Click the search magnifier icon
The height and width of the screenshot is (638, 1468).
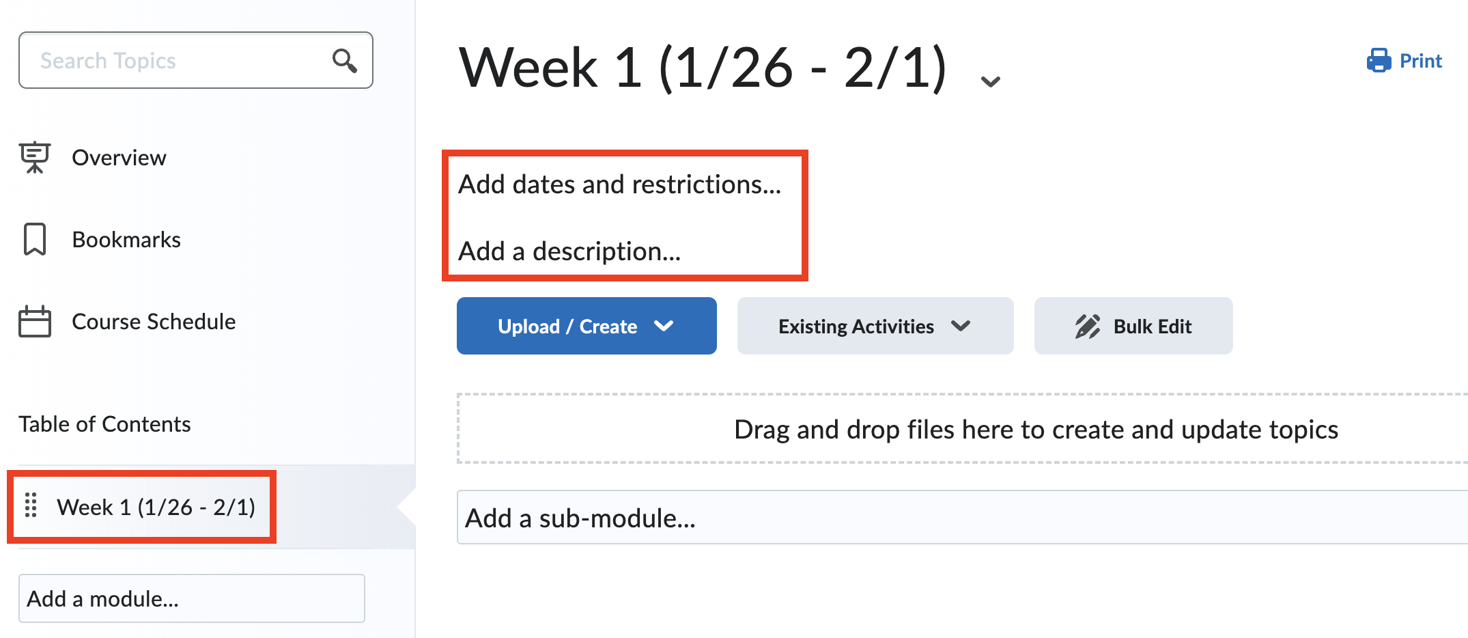pyautogui.click(x=345, y=61)
